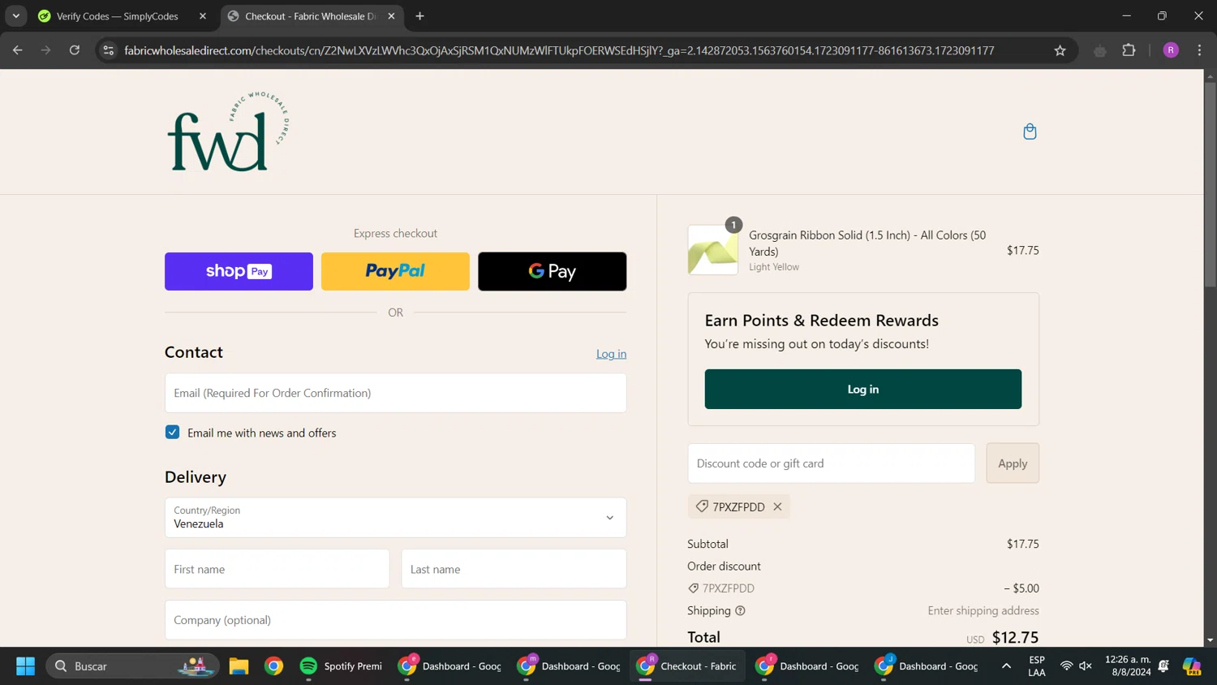Show hidden system tray icons

[1006, 666]
